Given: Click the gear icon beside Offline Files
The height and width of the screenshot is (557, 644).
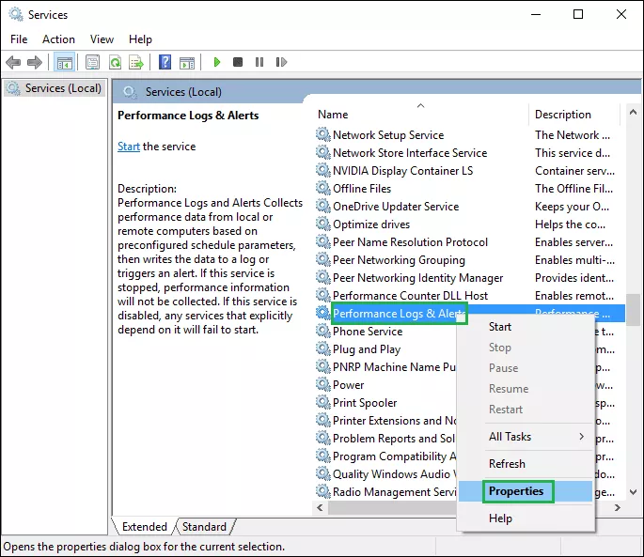Looking at the screenshot, I should pos(323,189).
